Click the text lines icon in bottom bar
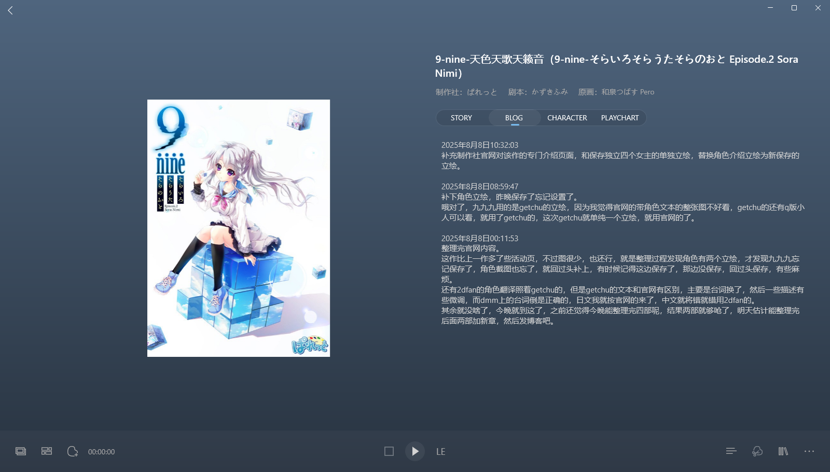830x472 pixels. click(731, 451)
